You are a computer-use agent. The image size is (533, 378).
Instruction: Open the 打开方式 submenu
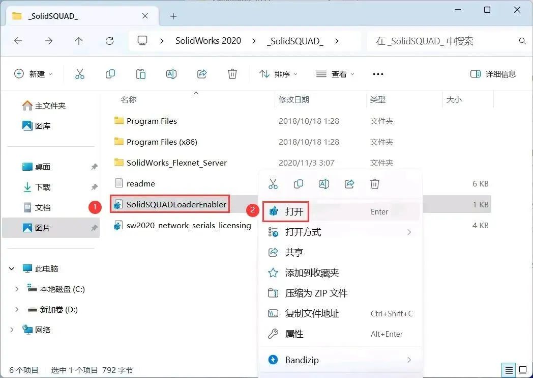point(341,232)
